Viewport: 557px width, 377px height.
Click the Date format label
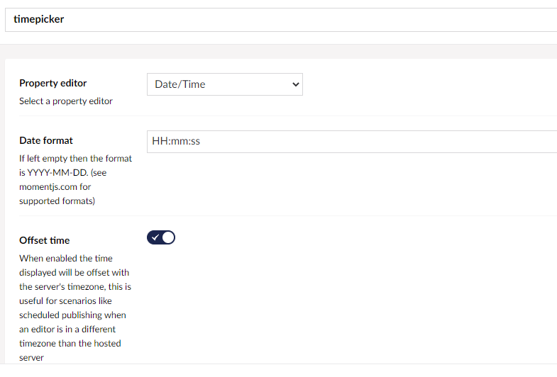pos(46,140)
